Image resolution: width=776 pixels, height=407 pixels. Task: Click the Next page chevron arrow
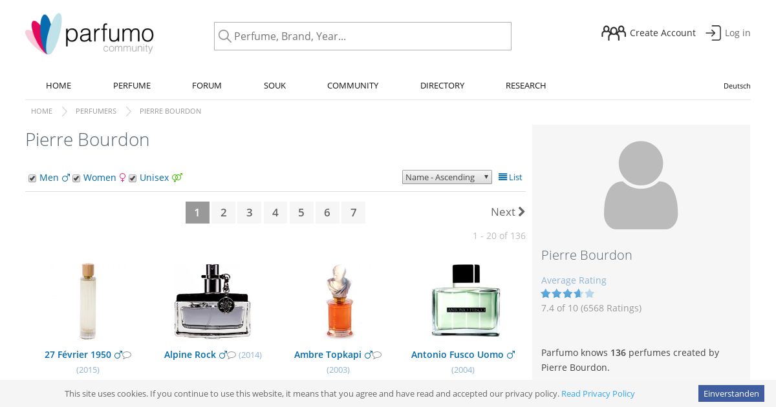pos(522,212)
